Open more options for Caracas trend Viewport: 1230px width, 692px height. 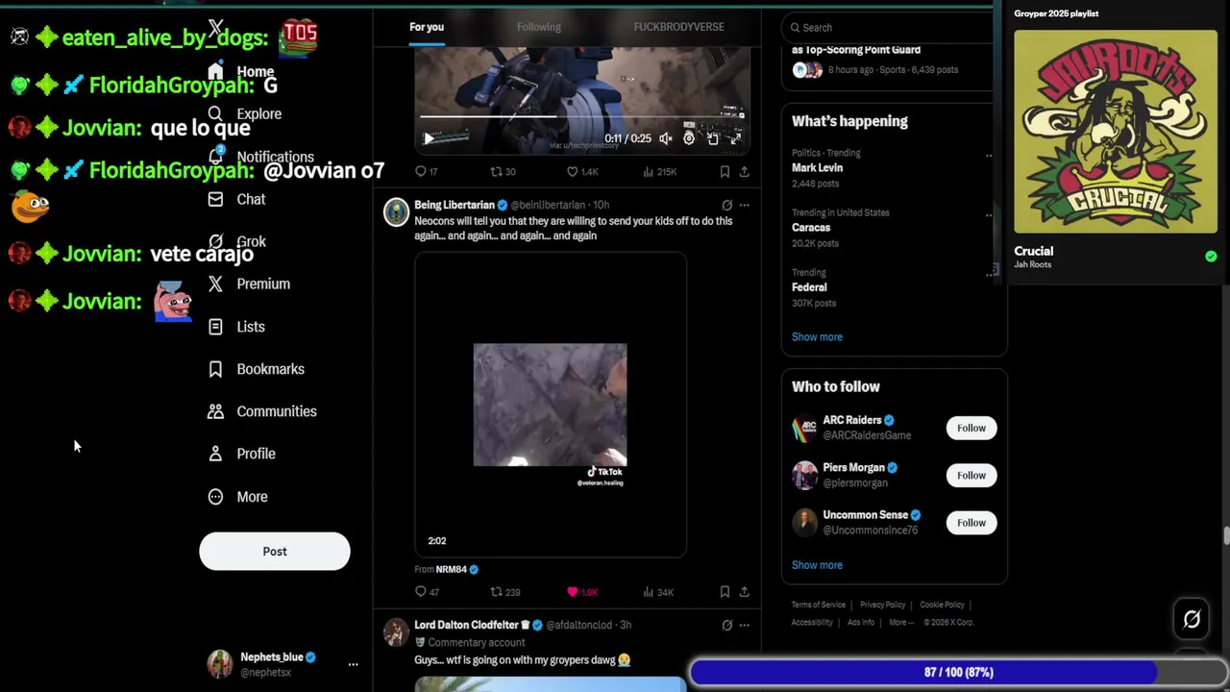989,214
